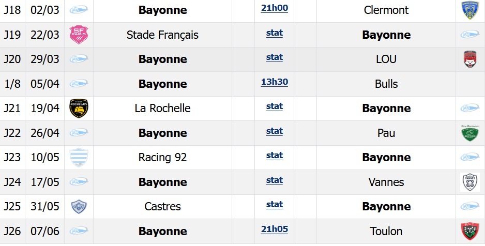Open stat link for Bayonne–LOU
The height and width of the screenshot is (246, 485).
274,57
